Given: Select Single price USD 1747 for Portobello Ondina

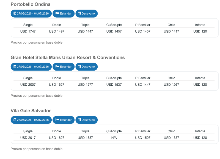Looking at the screenshot, I should coord(28,32).
